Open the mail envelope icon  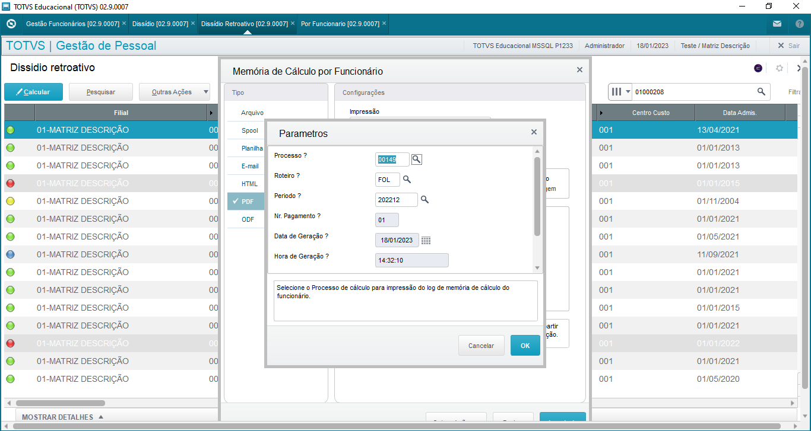pos(777,24)
